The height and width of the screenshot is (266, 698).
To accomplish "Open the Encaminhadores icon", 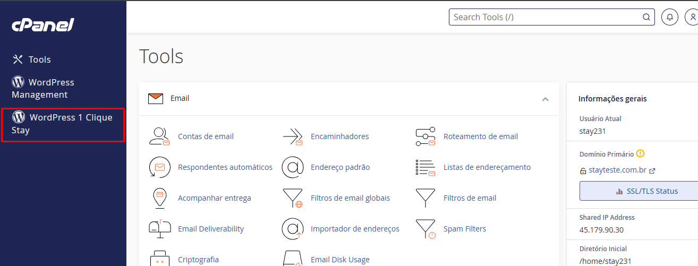I will coord(292,136).
